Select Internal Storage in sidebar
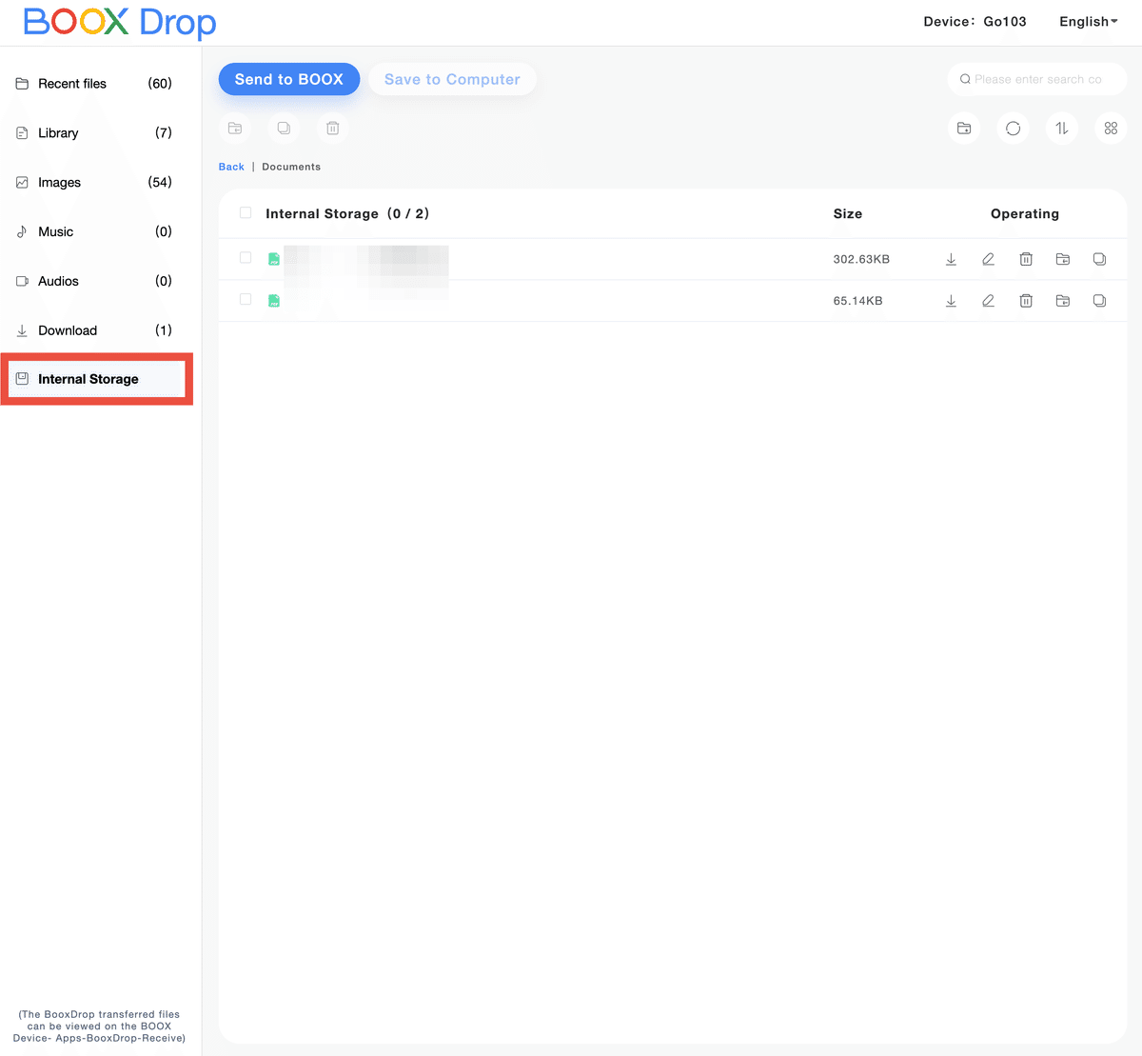1142x1056 pixels. click(96, 379)
